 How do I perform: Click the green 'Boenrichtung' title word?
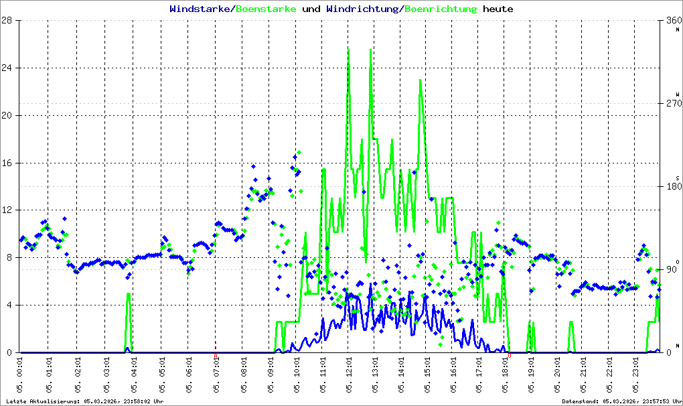pyautogui.click(x=441, y=9)
